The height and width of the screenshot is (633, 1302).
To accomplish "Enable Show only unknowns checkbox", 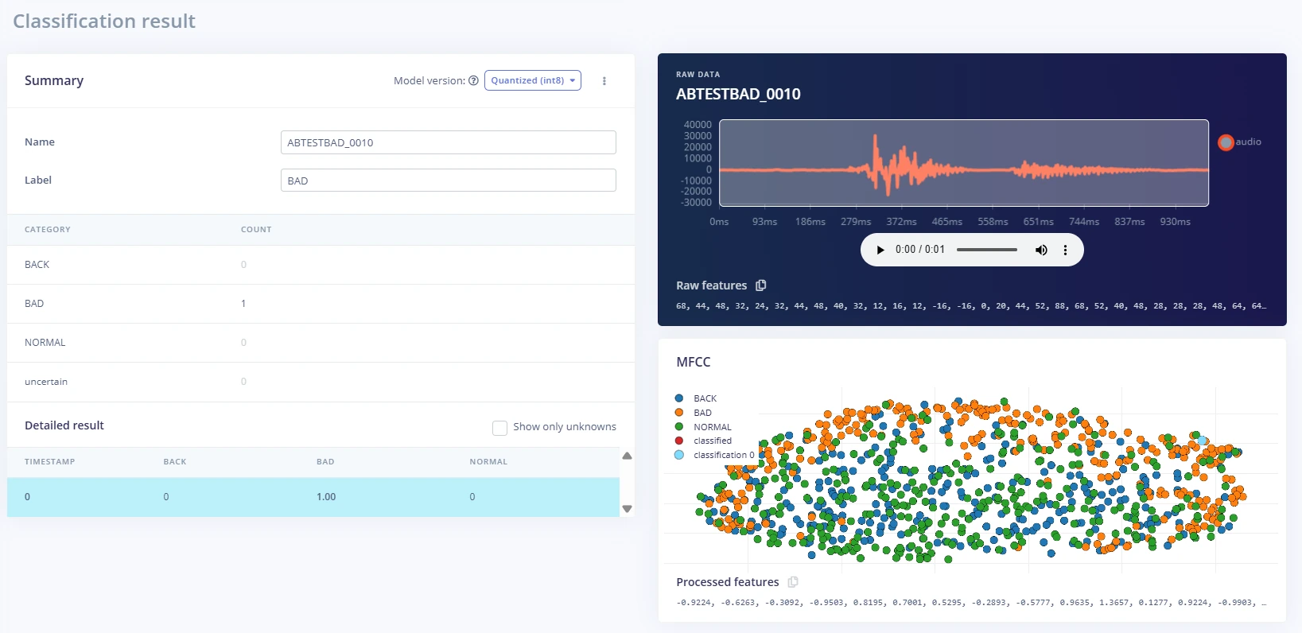I will click(499, 428).
